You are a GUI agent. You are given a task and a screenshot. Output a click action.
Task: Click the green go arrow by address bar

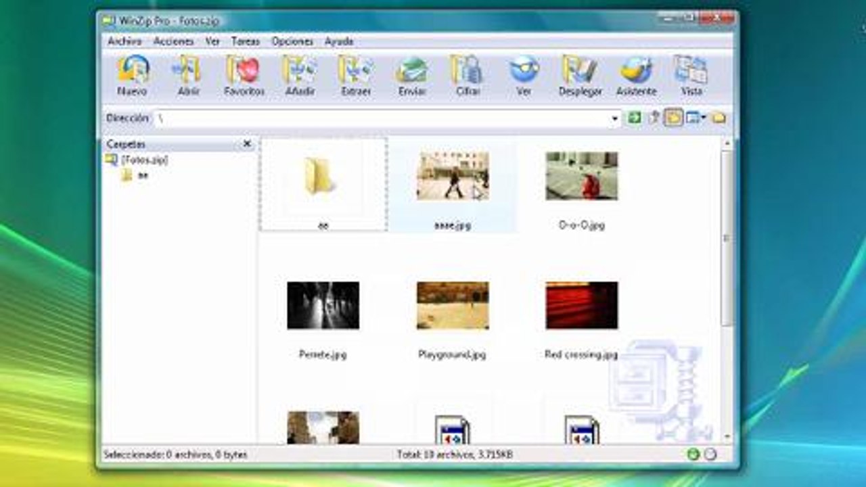(634, 118)
